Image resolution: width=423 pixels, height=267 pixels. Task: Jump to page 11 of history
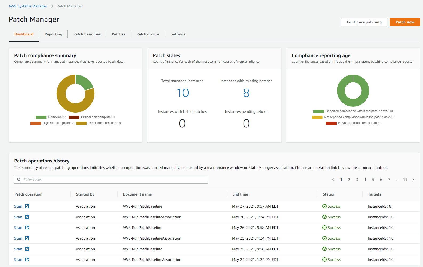tap(405, 180)
